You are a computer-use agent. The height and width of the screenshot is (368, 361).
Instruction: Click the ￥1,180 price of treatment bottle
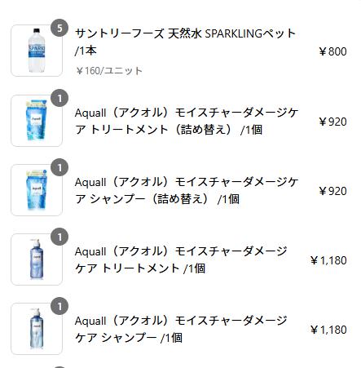point(328,260)
